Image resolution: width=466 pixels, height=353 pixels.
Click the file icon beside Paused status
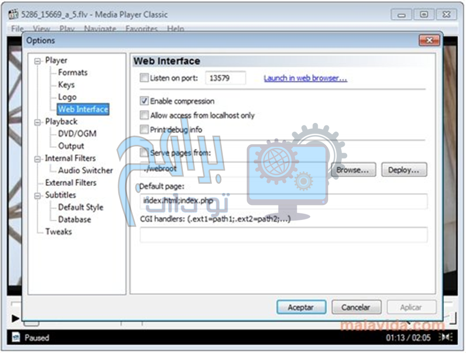point(15,337)
